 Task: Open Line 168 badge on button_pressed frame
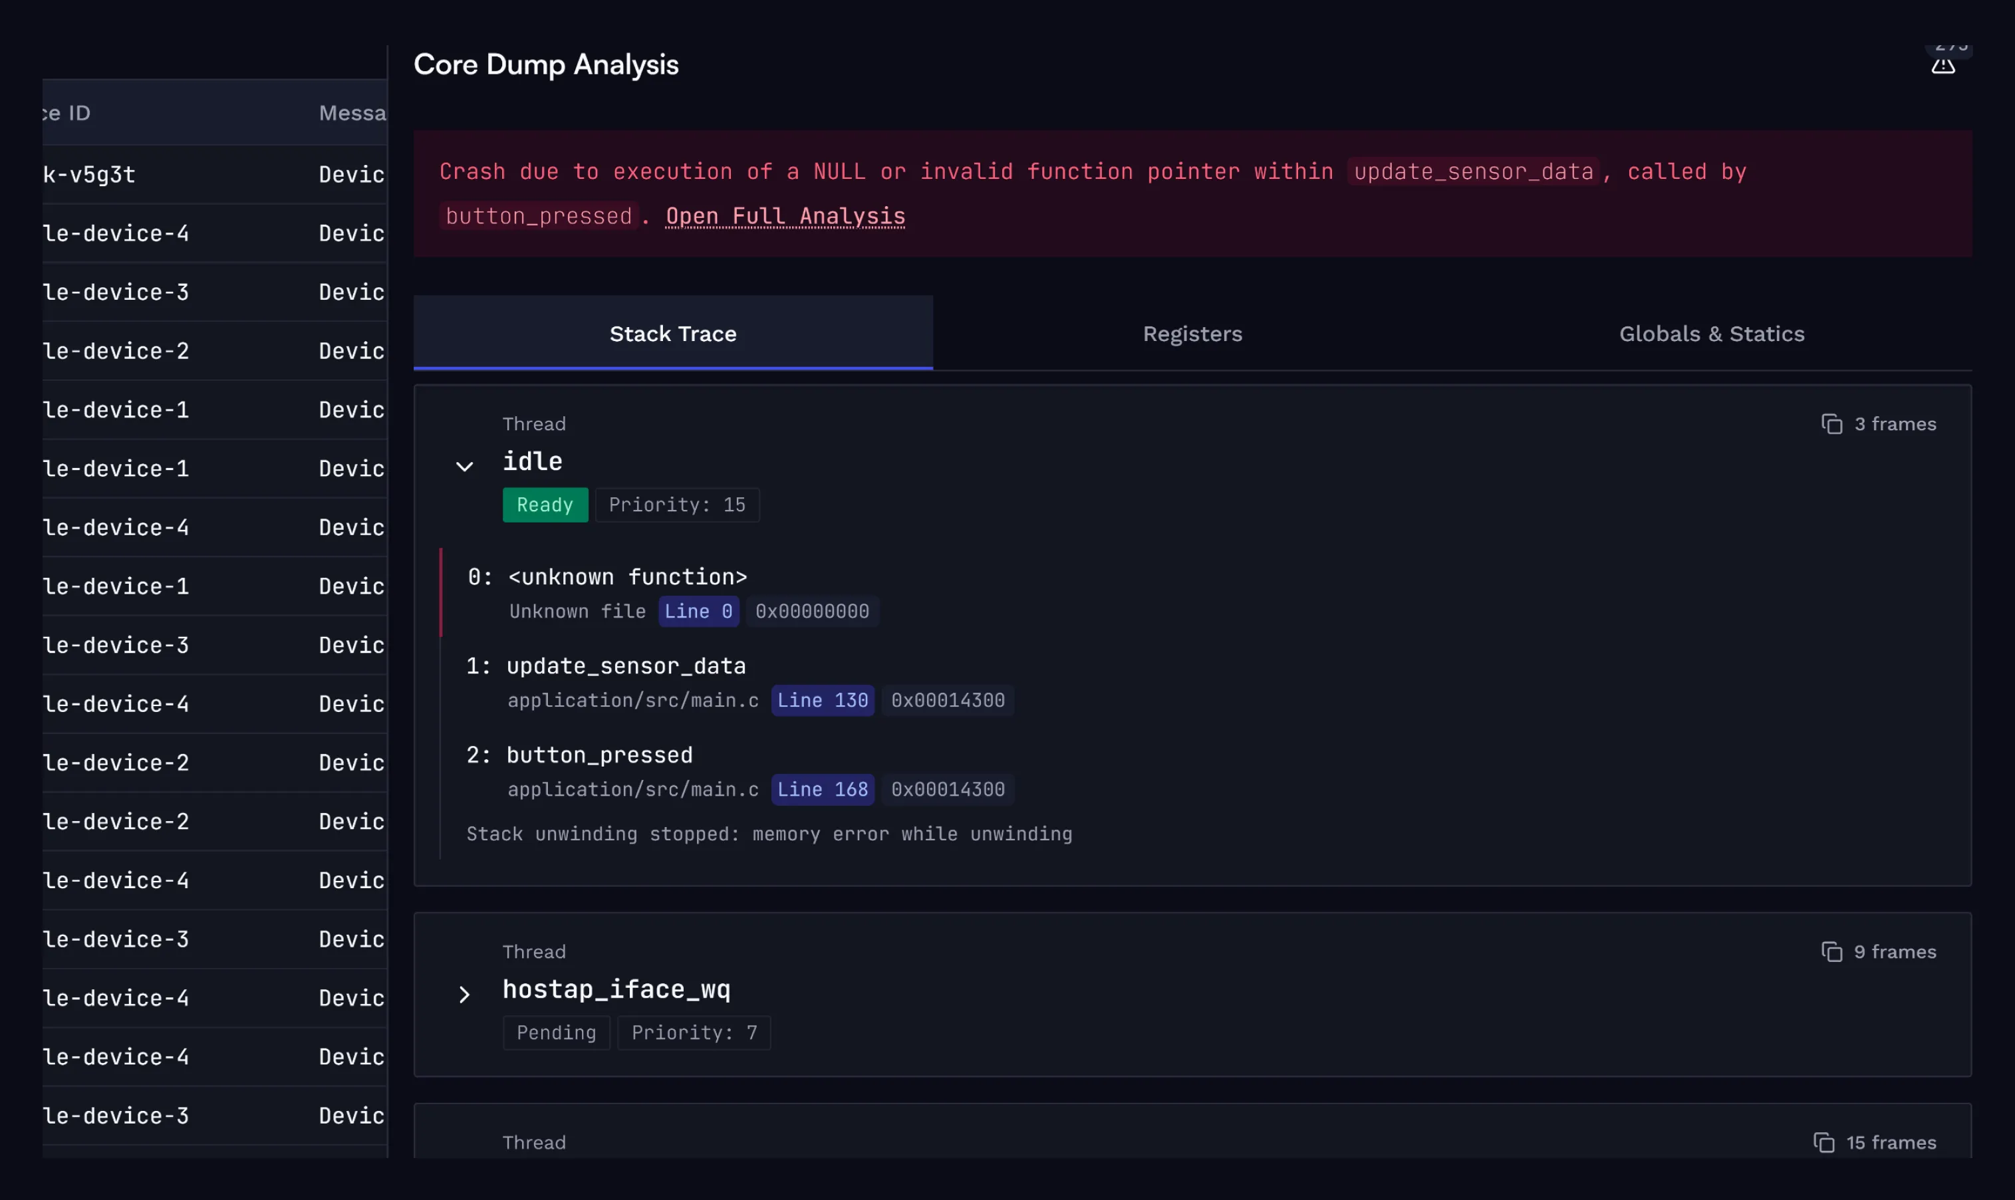[822, 789]
